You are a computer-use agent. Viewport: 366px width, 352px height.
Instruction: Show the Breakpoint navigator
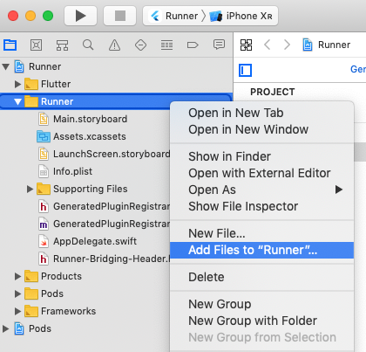click(x=193, y=45)
